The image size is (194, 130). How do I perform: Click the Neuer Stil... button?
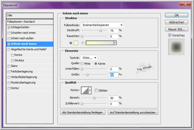(177, 29)
